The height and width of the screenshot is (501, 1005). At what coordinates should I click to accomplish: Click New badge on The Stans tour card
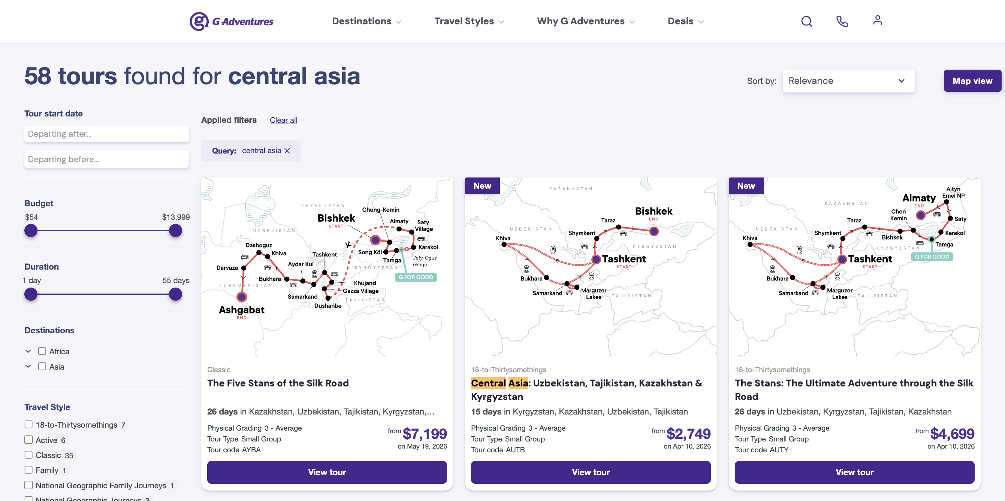746,186
